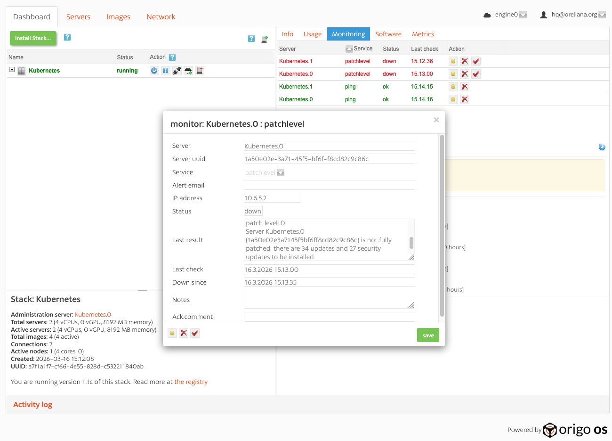Switch to the Metrics tab

(423, 34)
